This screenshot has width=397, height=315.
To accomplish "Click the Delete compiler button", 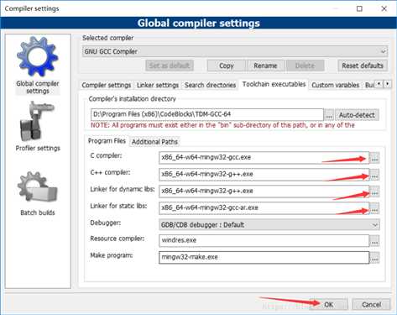I will coord(305,66).
